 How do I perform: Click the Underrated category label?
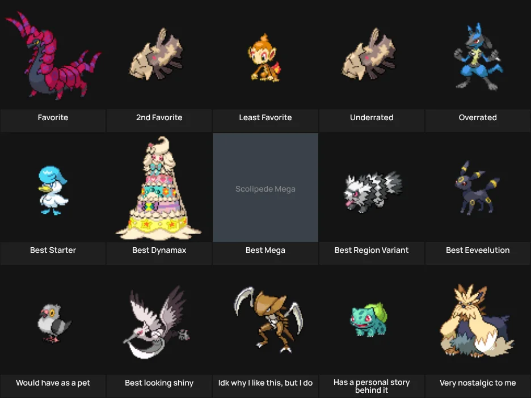coord(372,117)
